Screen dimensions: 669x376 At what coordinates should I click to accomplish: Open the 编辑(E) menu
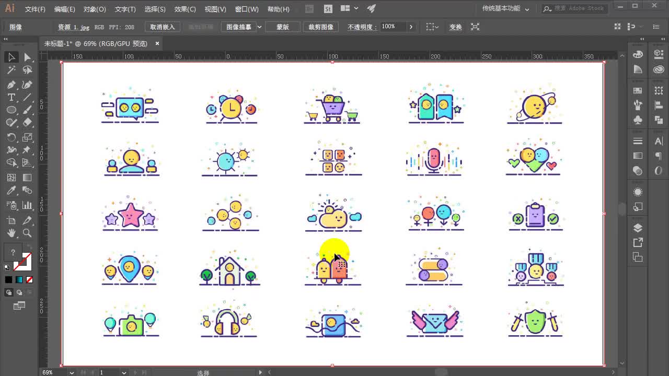click(x=65, y=9)
